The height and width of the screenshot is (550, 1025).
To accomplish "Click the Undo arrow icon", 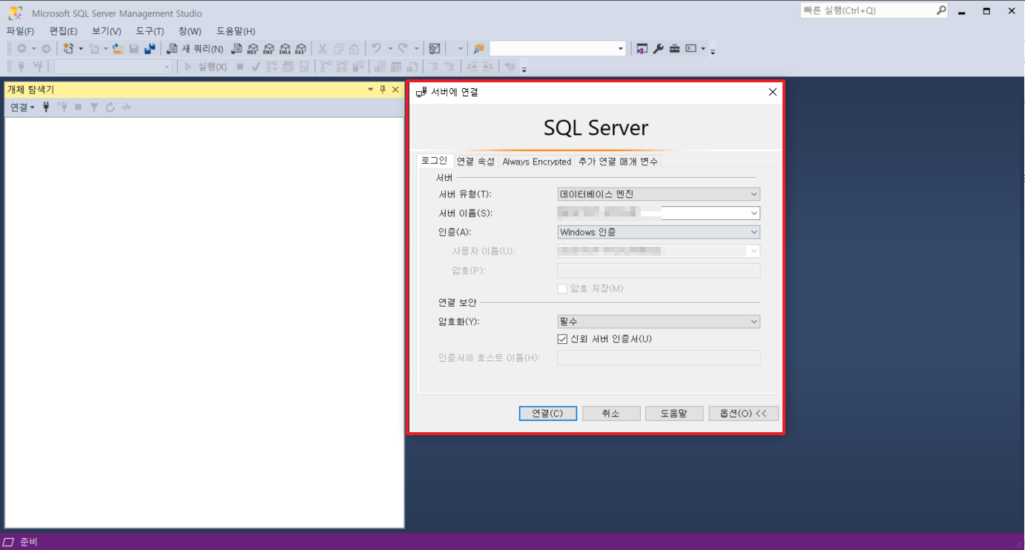I will pos(376,48).
